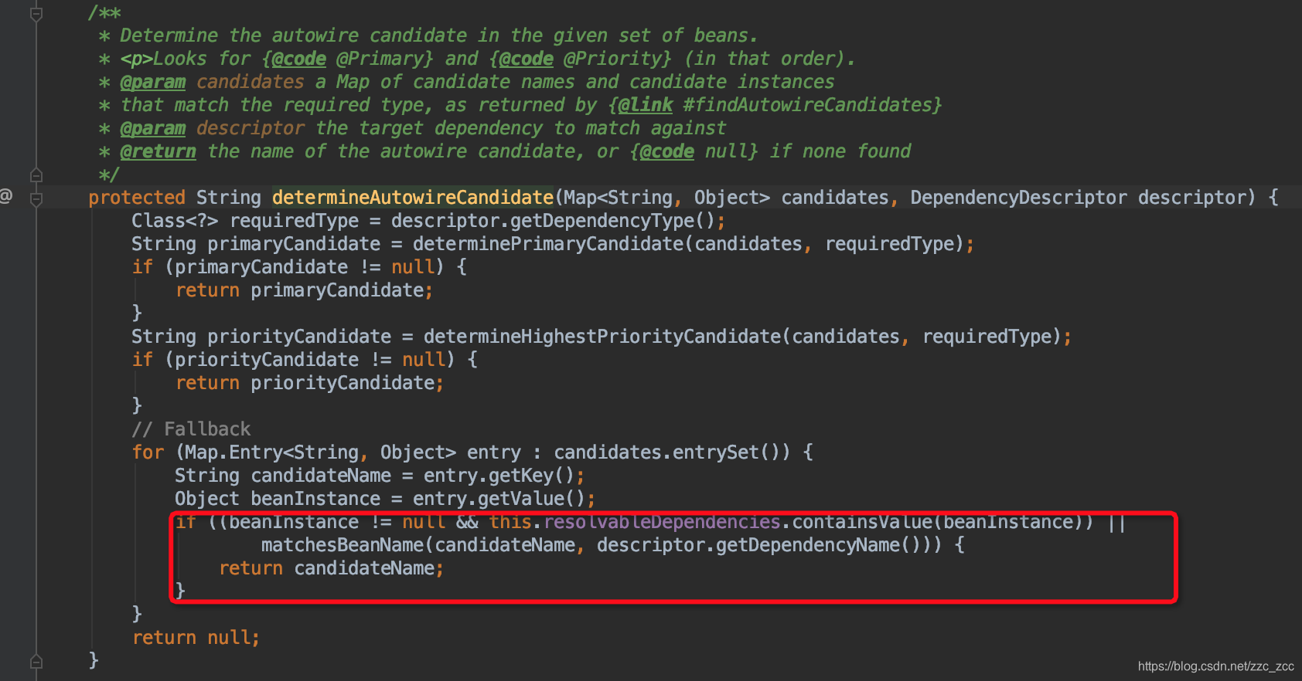
Task: Click 'Map.Entry<String, Object>' in the for loop
Action: [x=321, y=452]
